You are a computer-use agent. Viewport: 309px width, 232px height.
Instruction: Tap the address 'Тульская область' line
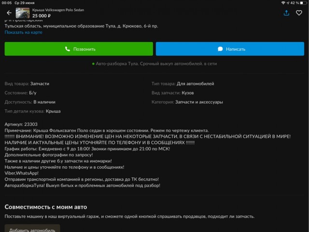[x=82, y=26]
